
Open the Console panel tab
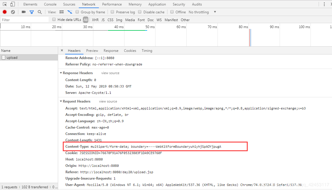click(50, 4)
